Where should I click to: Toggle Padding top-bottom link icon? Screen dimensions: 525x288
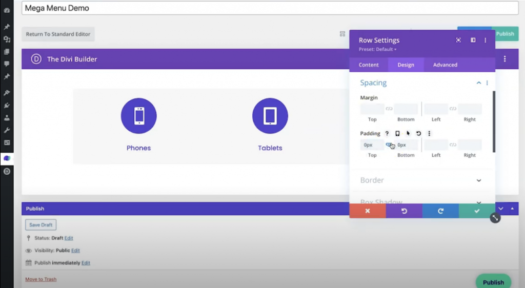pos(389,145)
